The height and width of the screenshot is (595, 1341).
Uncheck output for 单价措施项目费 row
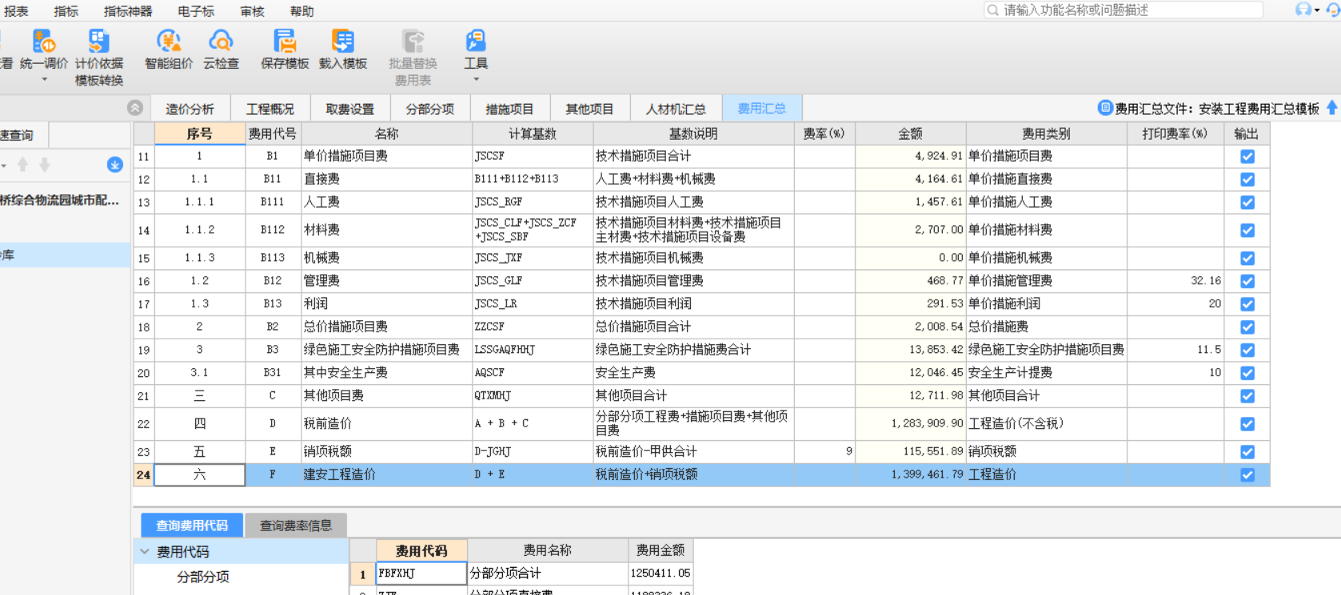1247,157
